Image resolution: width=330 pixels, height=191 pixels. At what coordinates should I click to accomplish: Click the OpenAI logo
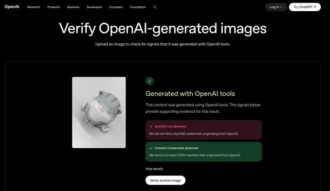pyautogui.click(x=12, y=7)
